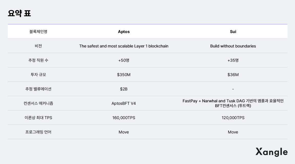
Task: Click the 프로그래밍 언어 row label
Action: click(38, 132)
